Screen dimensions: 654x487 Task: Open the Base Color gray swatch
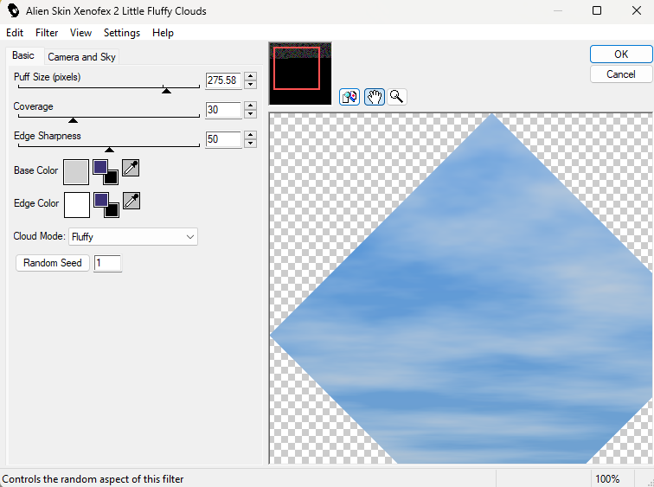(76, 172)
